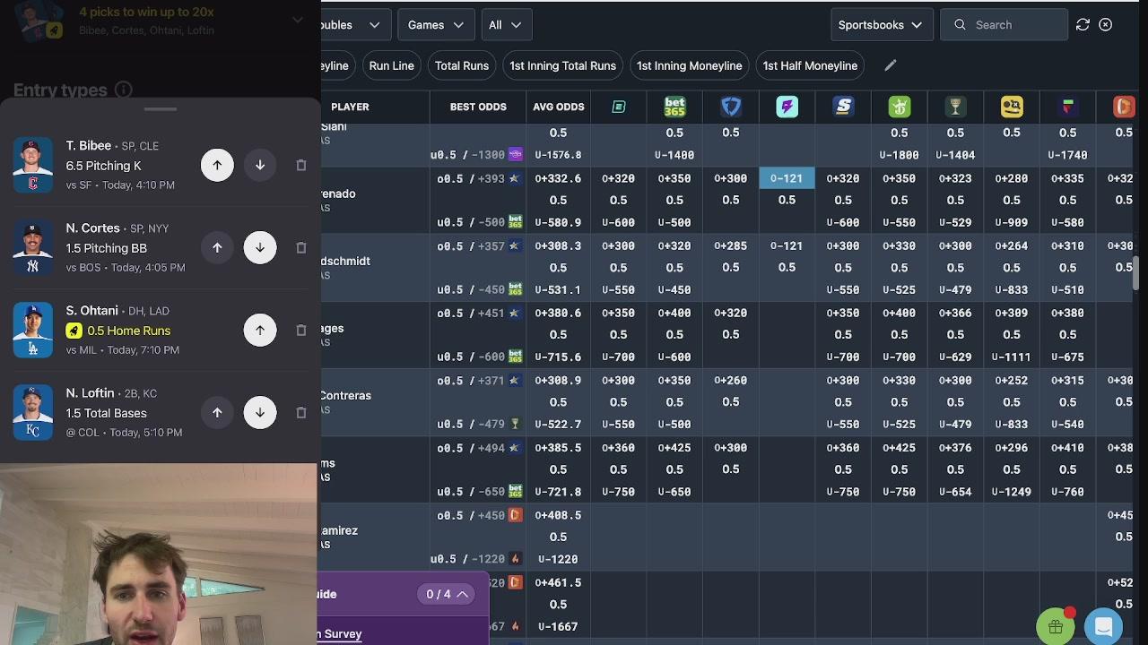Expand the 0 / 4 guide progress chevron
Viewport: 1148px width, 645px height.
(x=463, y=594)
